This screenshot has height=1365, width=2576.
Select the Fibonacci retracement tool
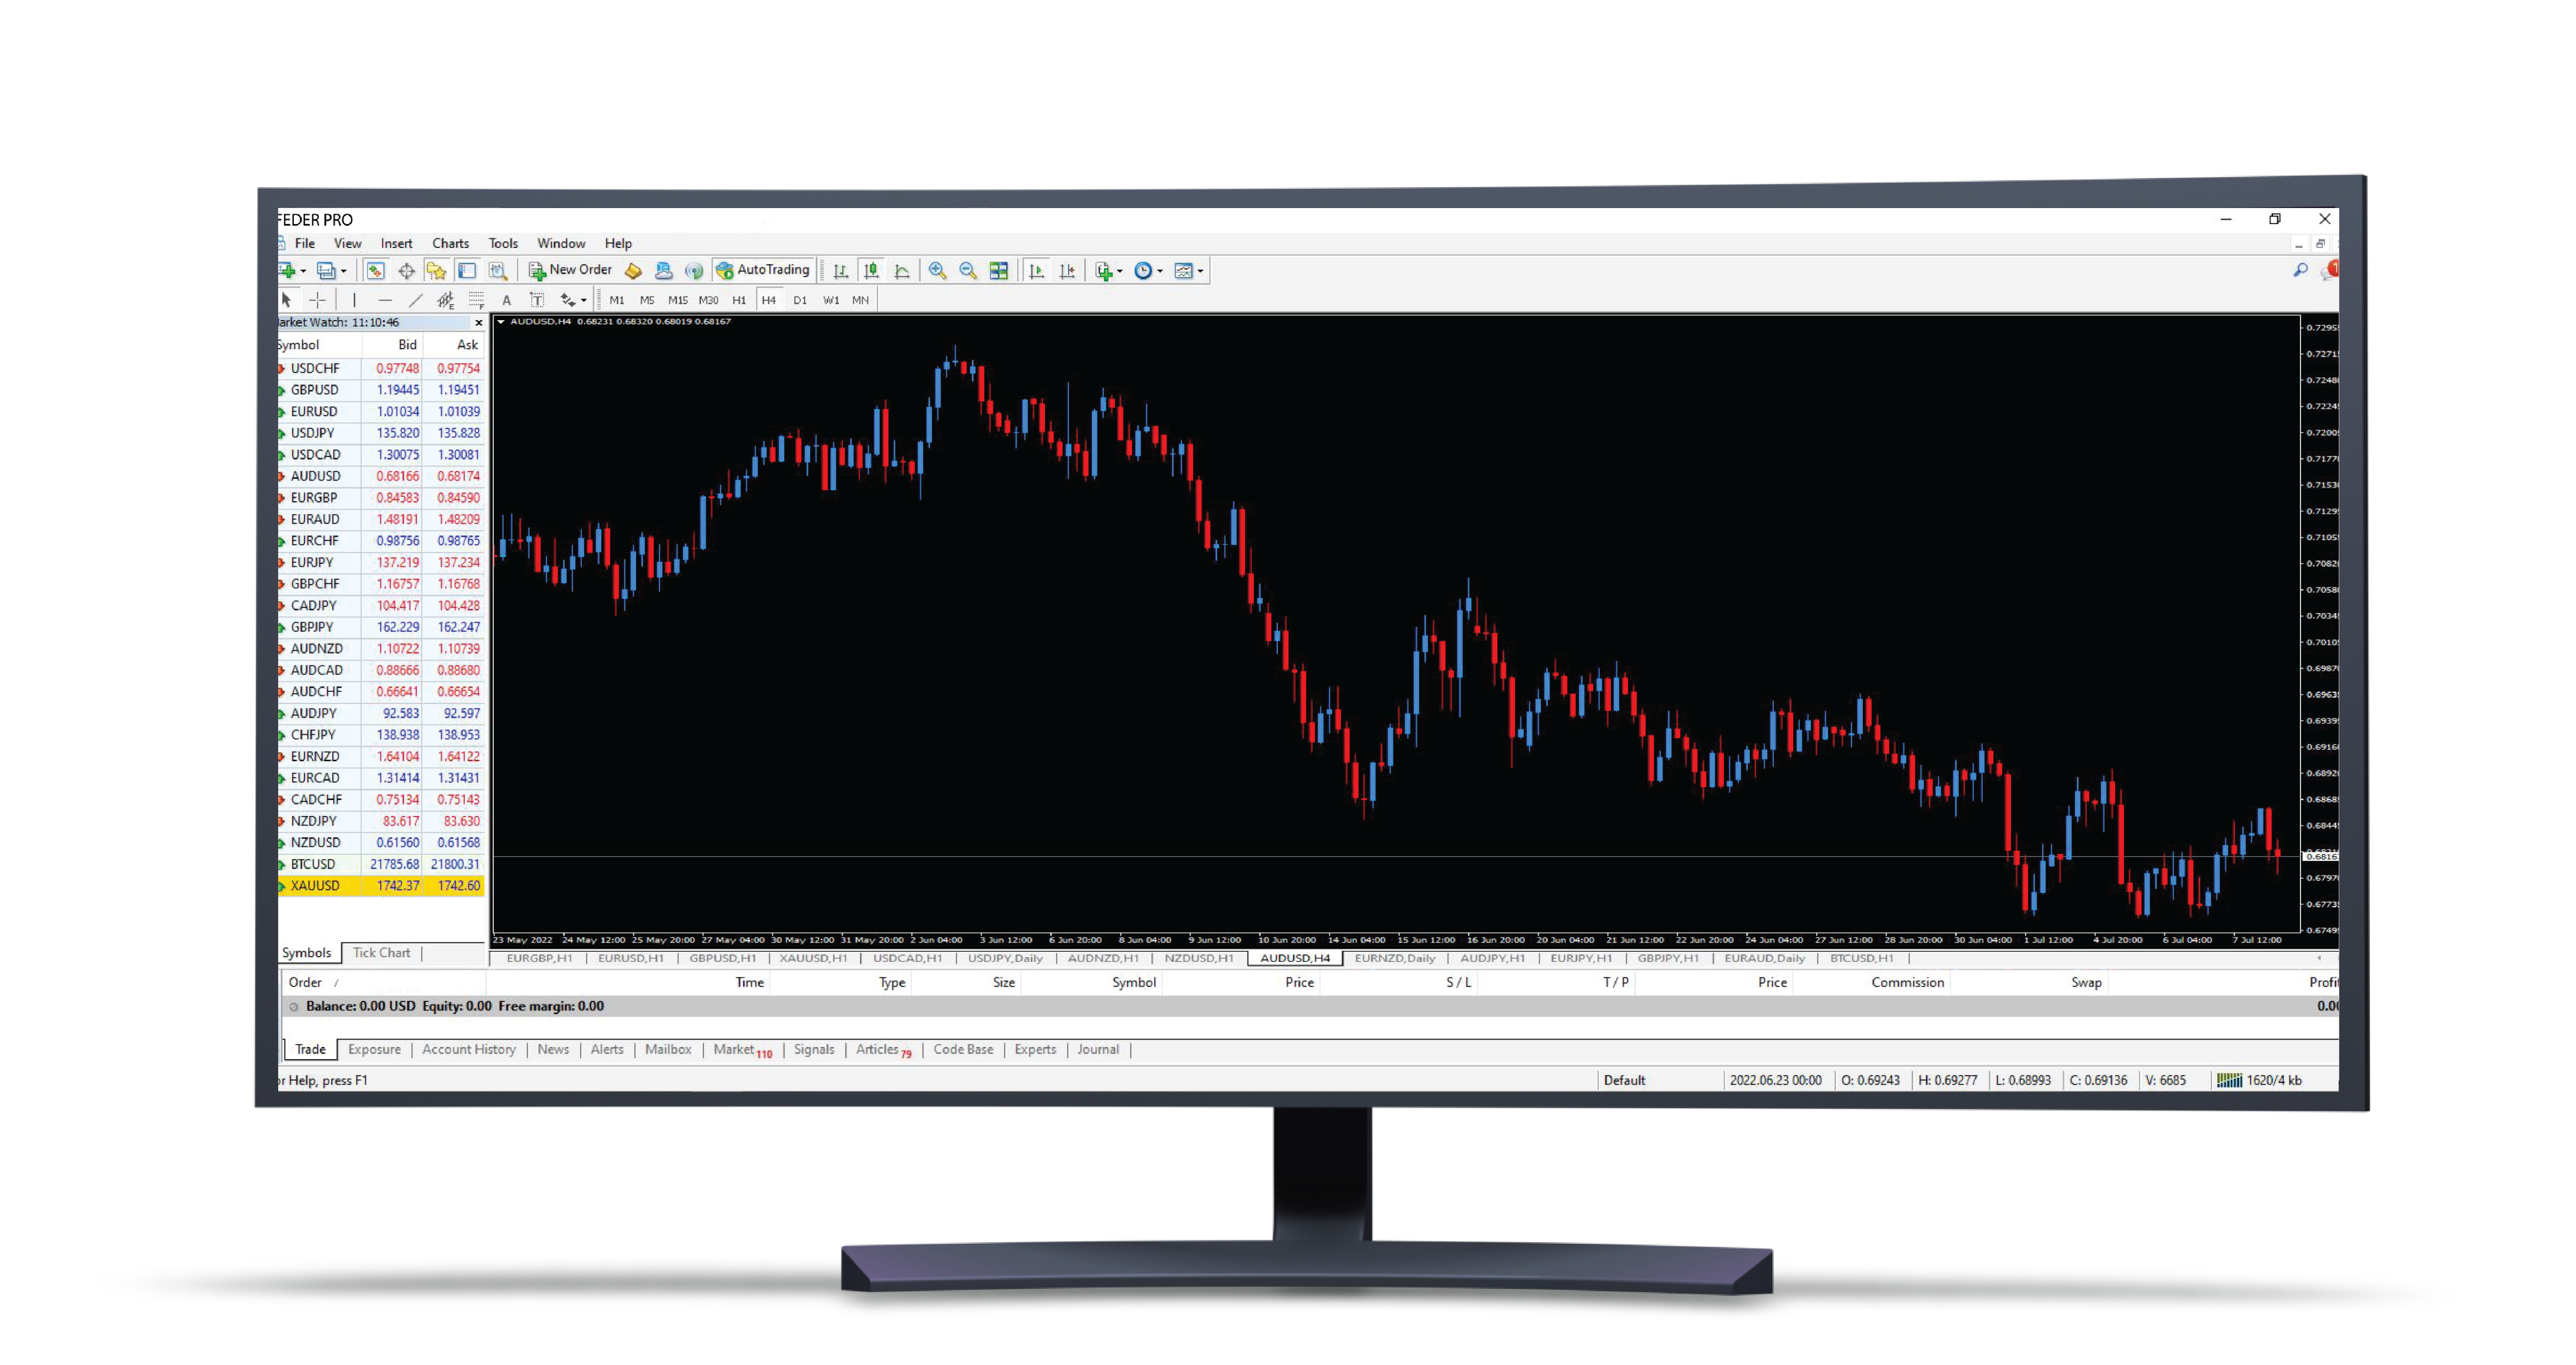coord(476,300)
